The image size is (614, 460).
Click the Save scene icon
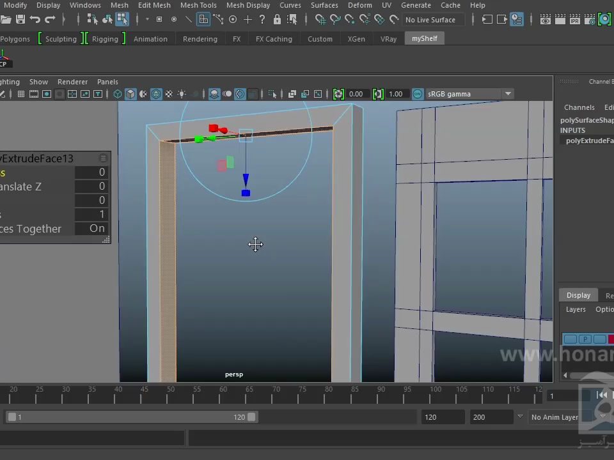pos(20,19)
